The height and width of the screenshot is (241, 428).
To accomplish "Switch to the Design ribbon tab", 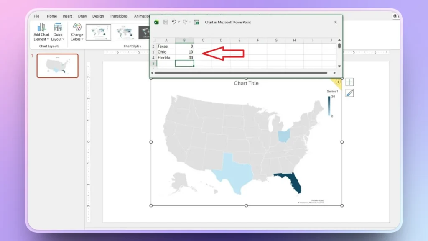I will point(98,16).
